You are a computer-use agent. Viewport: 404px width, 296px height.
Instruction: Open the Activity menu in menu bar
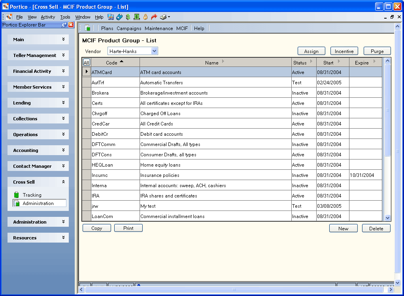point(48,17)
